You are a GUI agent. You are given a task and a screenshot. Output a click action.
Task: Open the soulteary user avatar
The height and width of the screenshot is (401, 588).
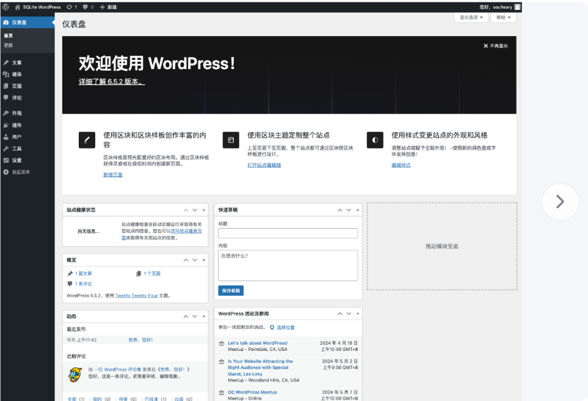(518, 7)
